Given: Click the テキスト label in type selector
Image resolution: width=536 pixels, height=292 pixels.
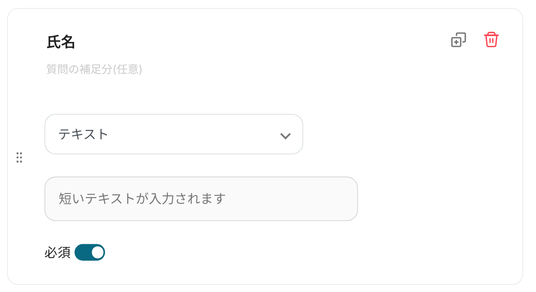Looking at the screenshot, I should tap(83, 134).
